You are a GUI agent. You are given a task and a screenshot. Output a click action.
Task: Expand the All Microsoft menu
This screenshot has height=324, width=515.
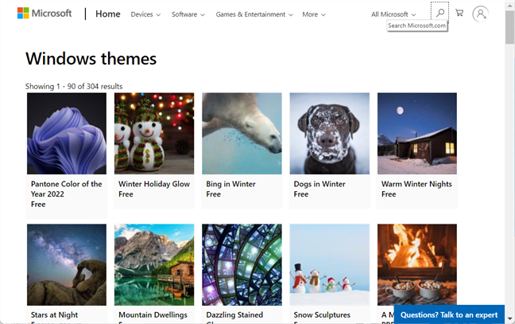coord(393,14)
